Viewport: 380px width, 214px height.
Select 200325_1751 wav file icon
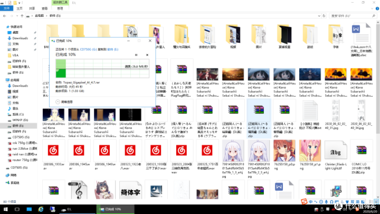click(207, 151)
